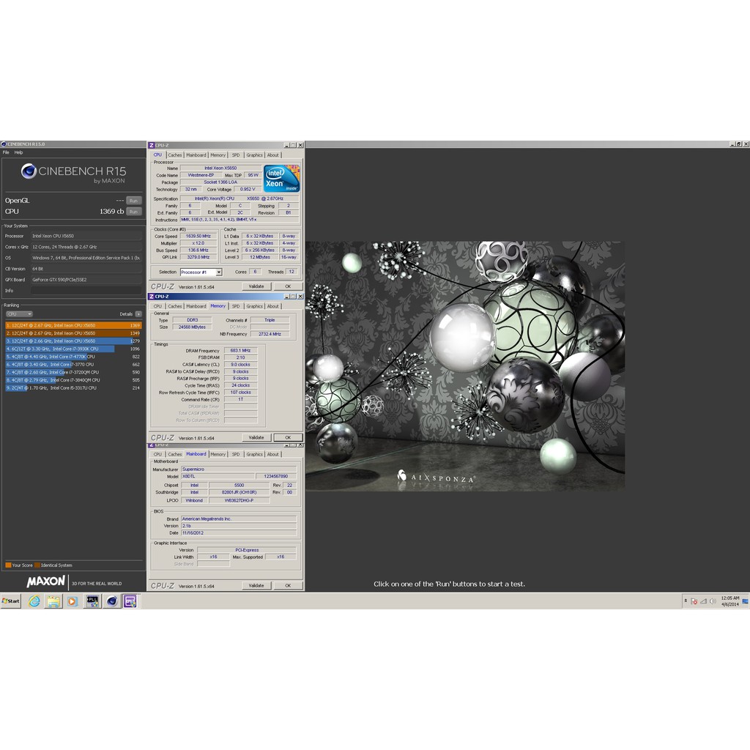This screenshot has width=750, height=750.
Task: Open the Start menu
Action: pos(10,601)
